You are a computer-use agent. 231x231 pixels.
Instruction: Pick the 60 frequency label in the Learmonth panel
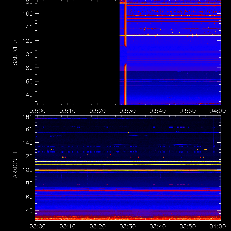coord(29,197)
